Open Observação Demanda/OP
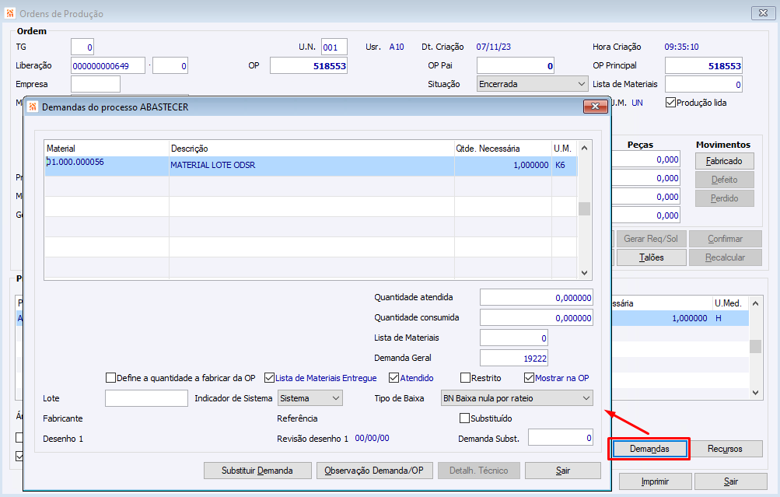Image resolution: width=780 pixels, height=497 pixels. [x=374, y=470]
